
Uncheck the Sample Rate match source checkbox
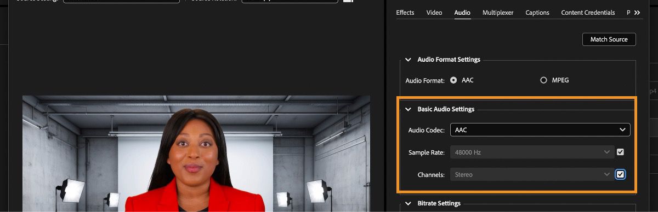coord(620,152)
